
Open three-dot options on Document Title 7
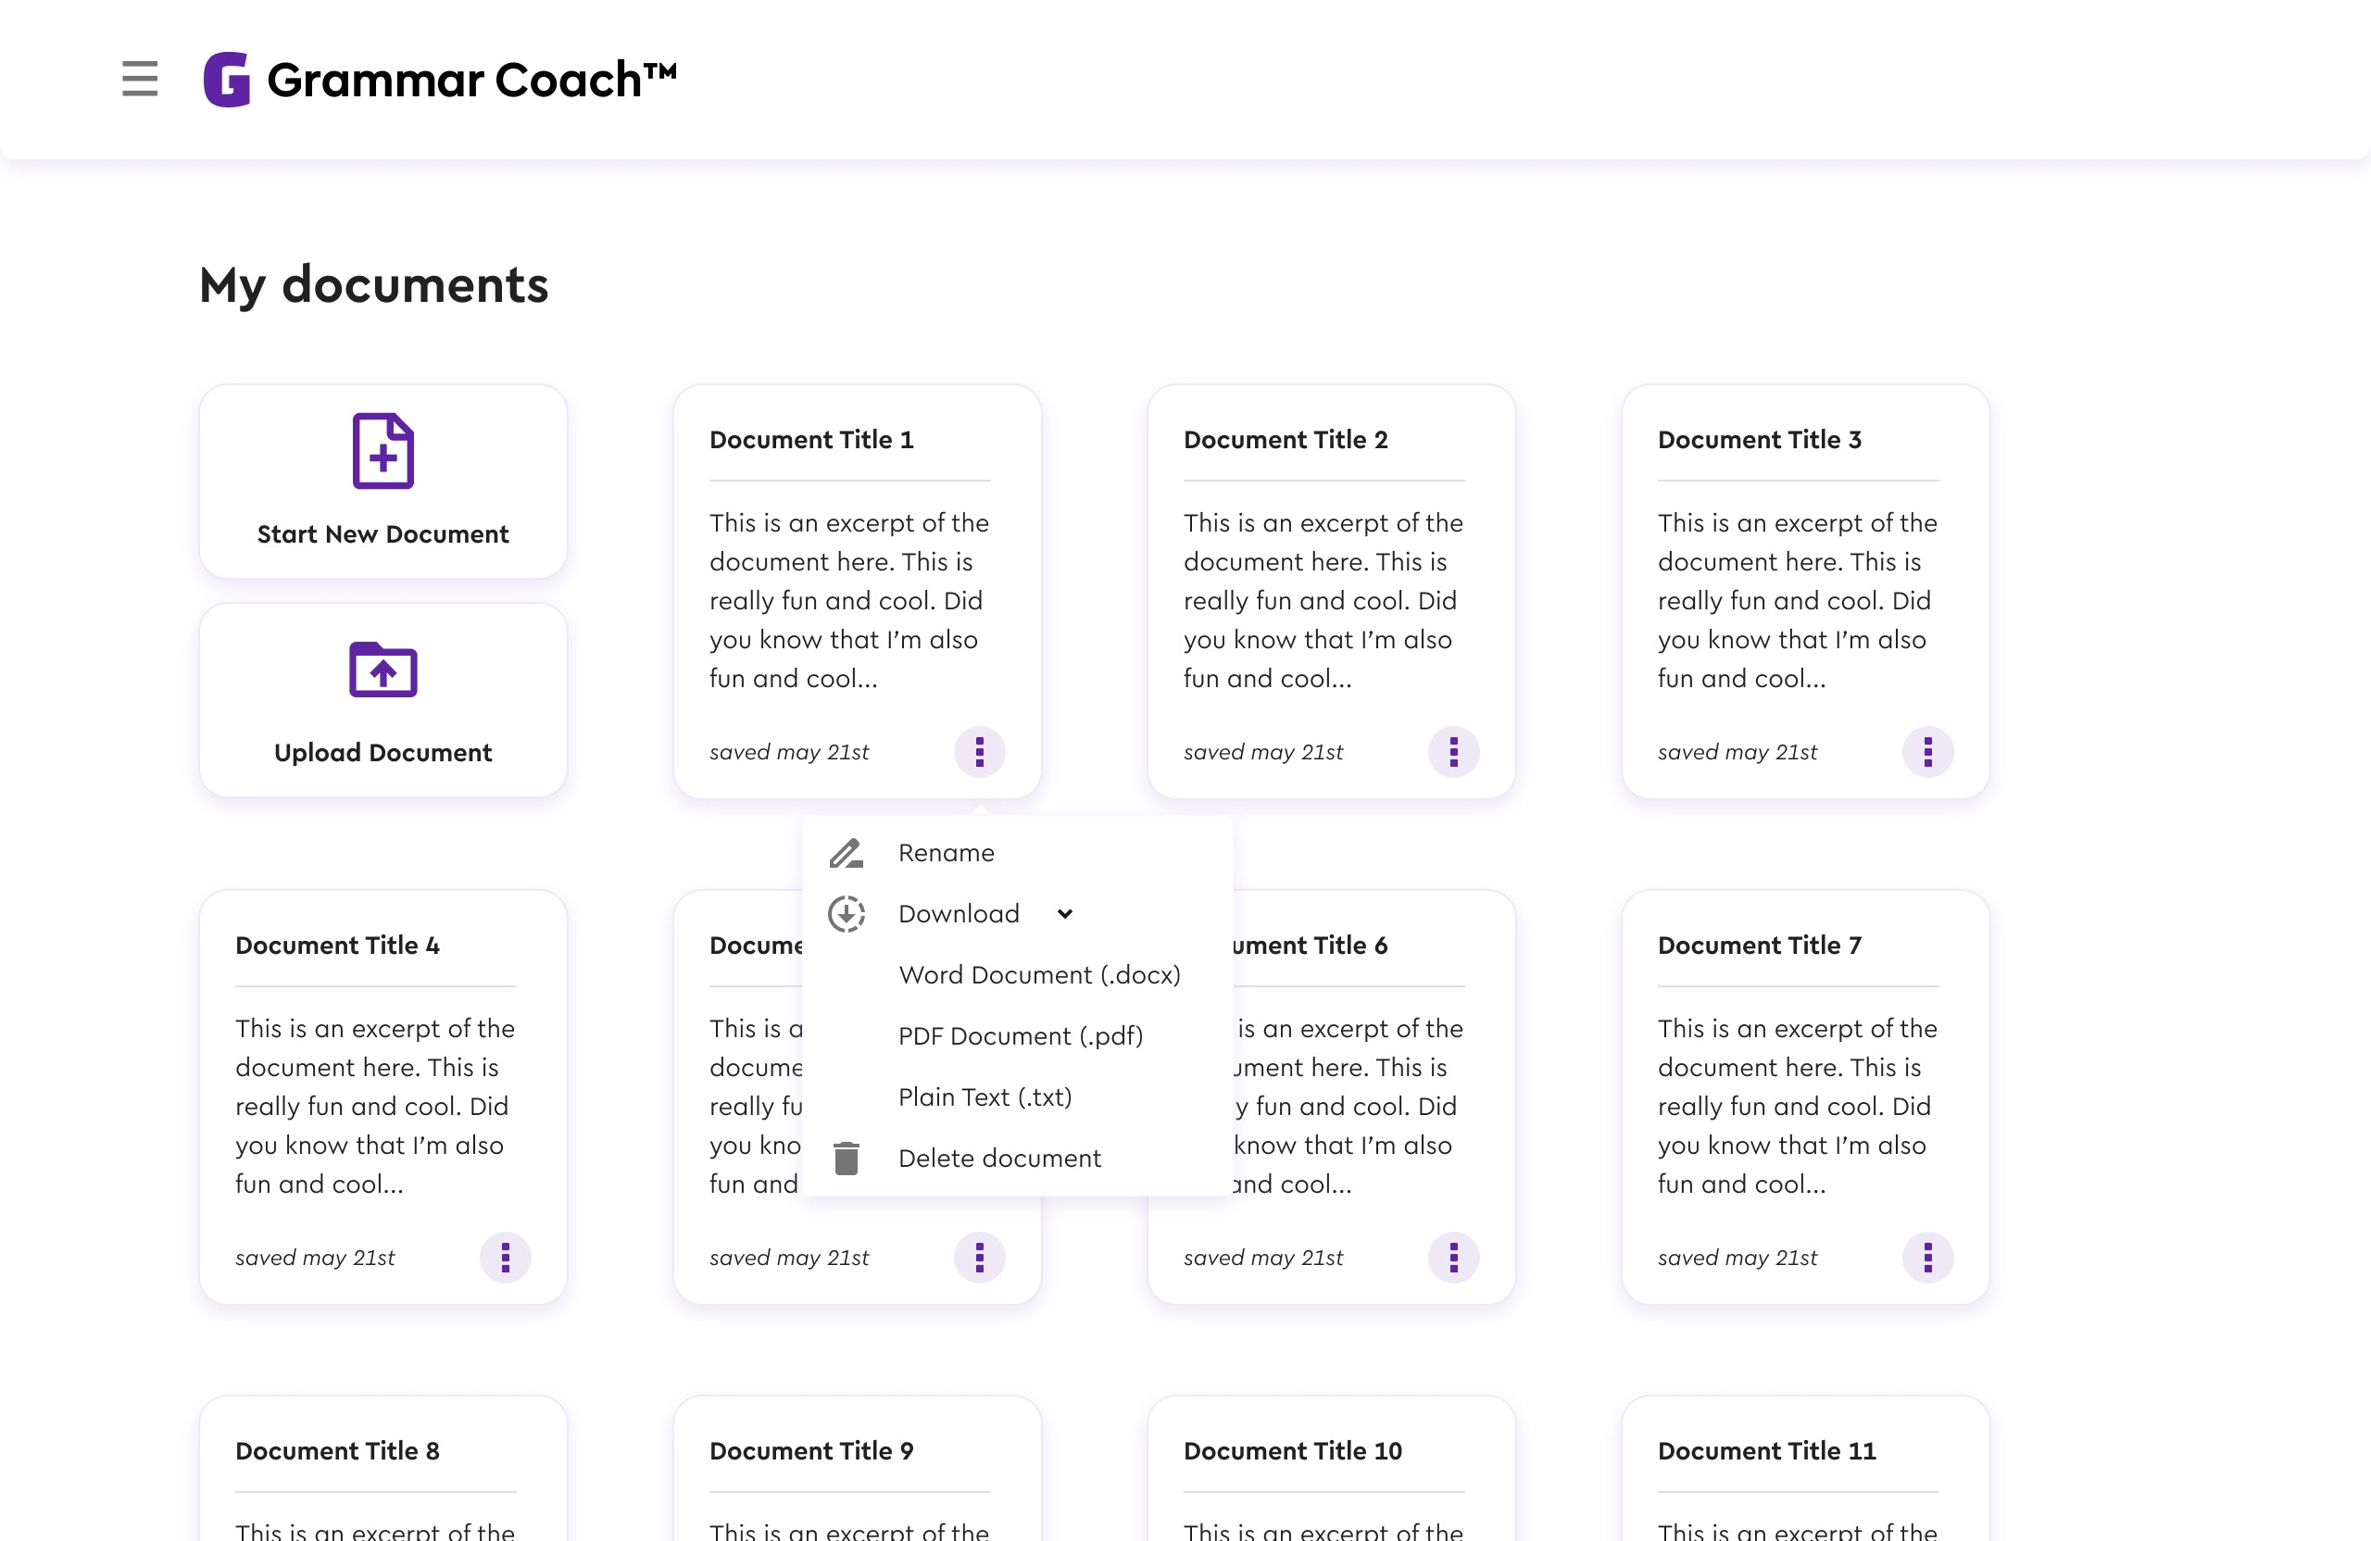coord(1927,1257)
